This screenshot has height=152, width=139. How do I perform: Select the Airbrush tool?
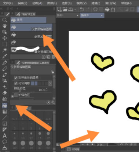click(4, 81)
